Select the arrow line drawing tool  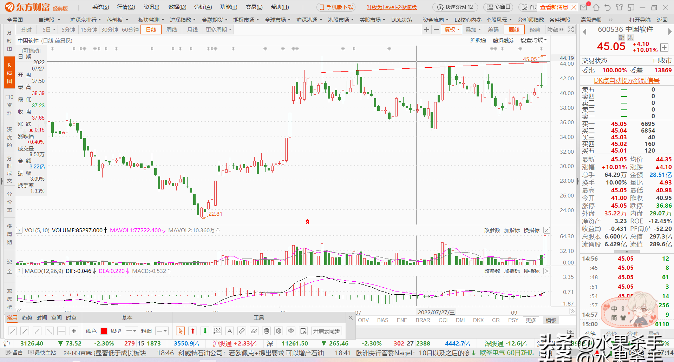click(x=25, y=331)
